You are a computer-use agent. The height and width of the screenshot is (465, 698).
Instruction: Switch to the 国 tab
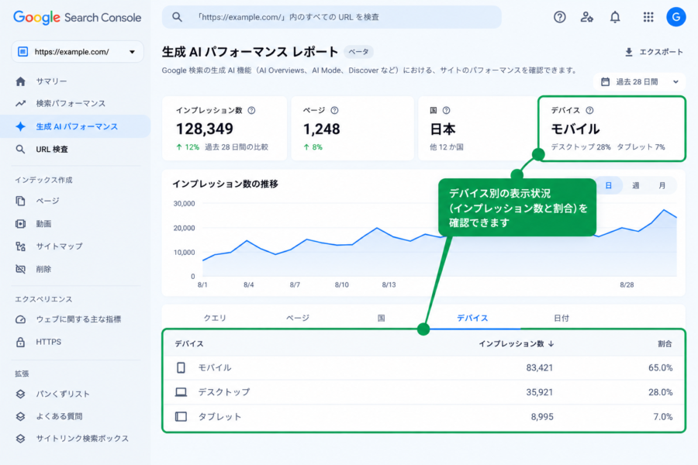(381, 319)
